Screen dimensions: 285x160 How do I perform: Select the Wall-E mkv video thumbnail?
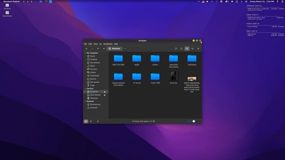[x=192, y=79]
